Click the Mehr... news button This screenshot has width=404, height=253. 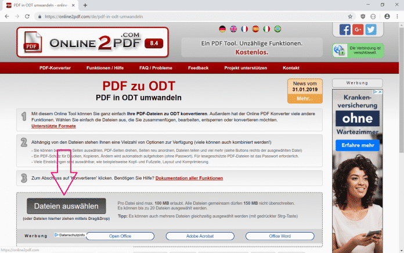point(305,99)
